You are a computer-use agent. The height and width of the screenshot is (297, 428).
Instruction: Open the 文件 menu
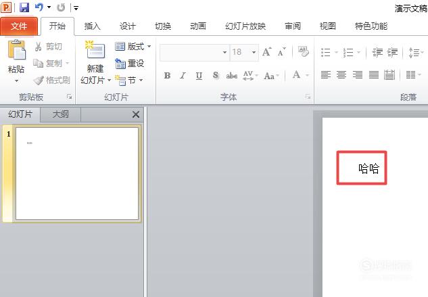coord(19,26)
